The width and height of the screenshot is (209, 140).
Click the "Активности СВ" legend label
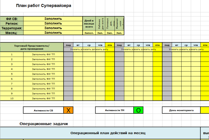(x=44, y=111)
